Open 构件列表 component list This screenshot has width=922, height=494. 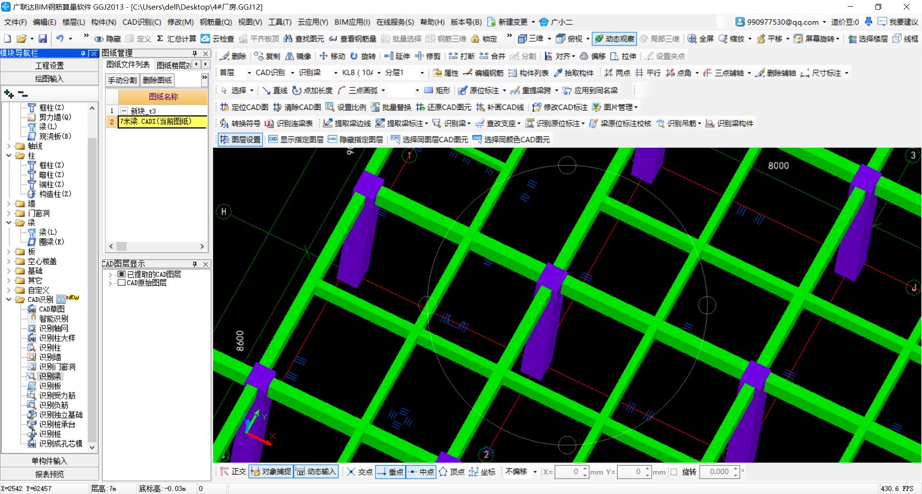tap(528, 73)
